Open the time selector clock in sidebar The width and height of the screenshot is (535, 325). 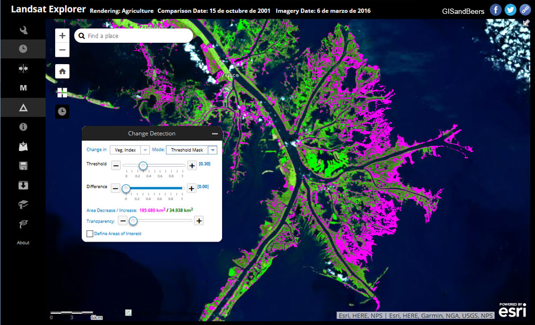click(x=23, y=49)
